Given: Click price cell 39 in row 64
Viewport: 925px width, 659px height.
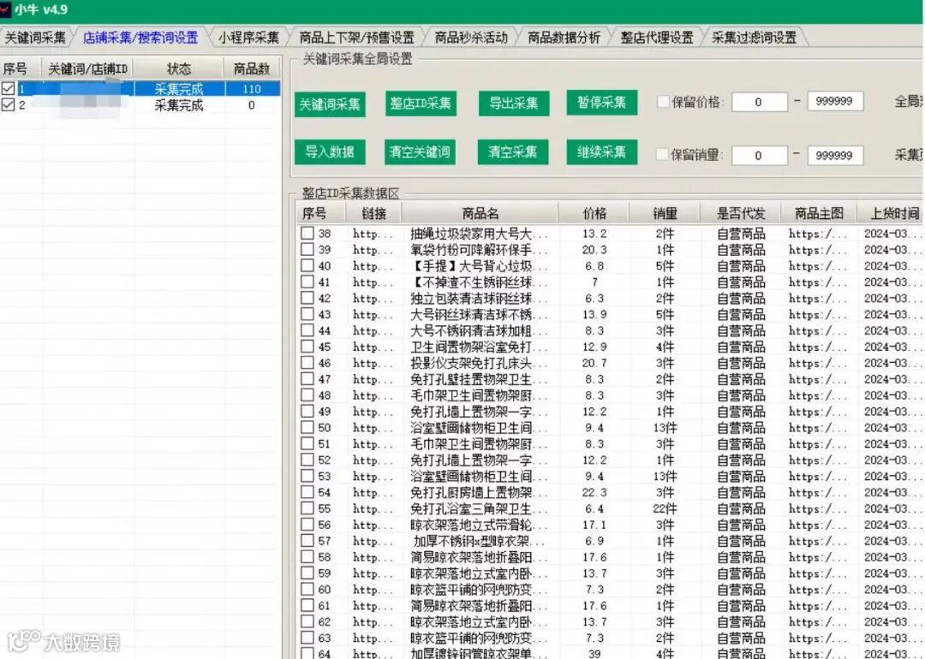Looking at the screenshot, I should click(x=594, y=653).
